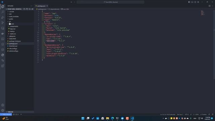Expand the public folder
This screenshot has width=215, height=121.
[x=20, y=19]
